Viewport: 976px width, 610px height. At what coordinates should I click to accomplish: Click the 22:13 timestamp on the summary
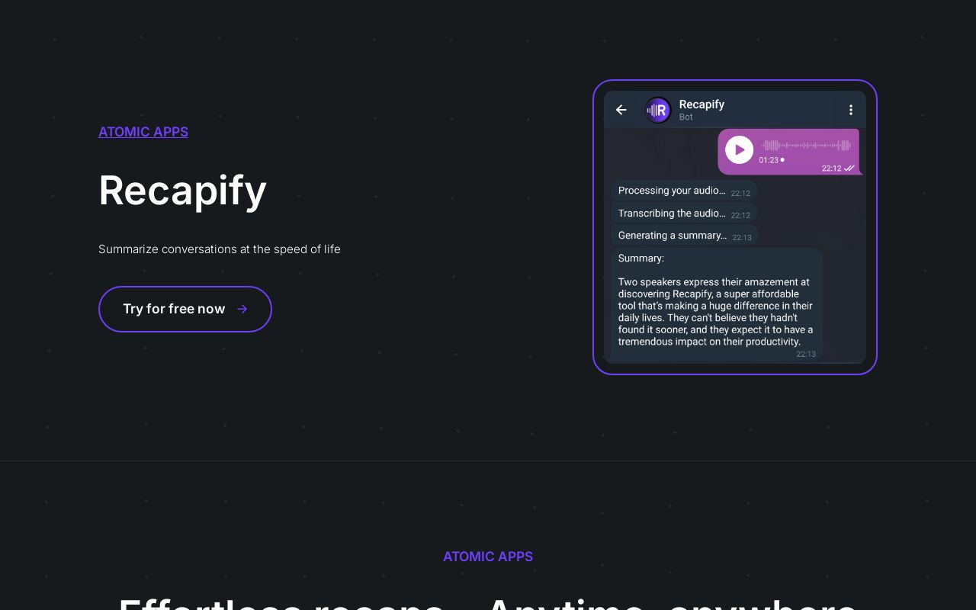[806, 354]
